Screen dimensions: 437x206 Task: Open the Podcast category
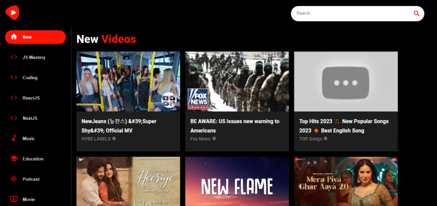click(36, 179)
